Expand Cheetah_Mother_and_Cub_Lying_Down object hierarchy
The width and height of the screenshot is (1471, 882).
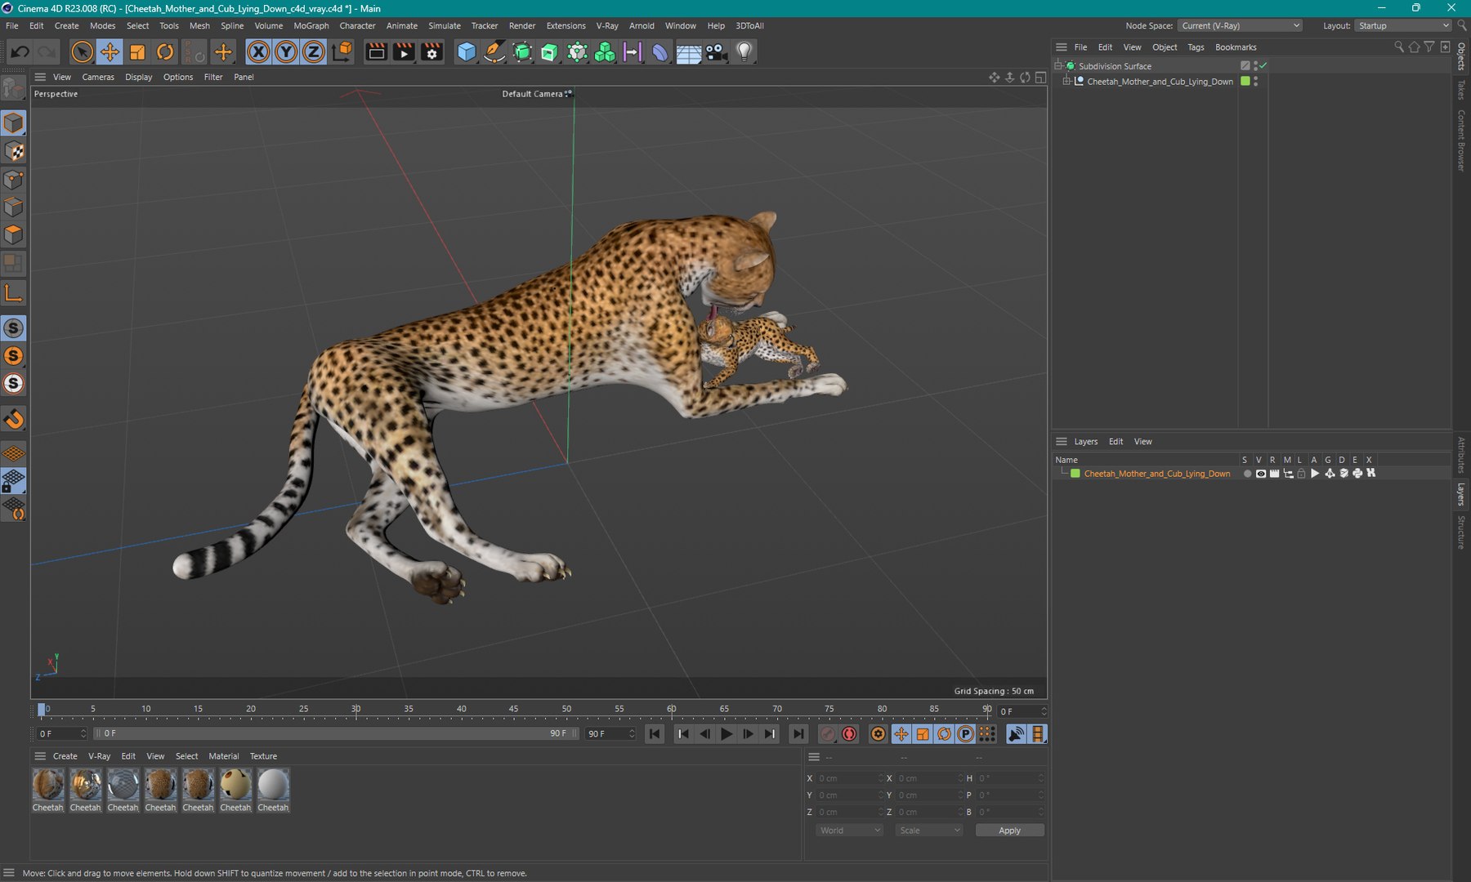click(1066, 82)
